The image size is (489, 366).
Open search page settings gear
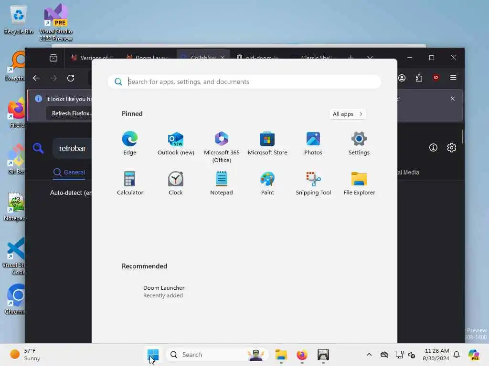tap(452, 148)
